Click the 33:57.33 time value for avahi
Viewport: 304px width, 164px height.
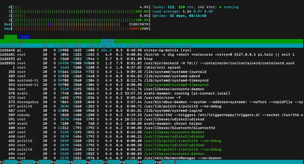click(x=133, y=93)
